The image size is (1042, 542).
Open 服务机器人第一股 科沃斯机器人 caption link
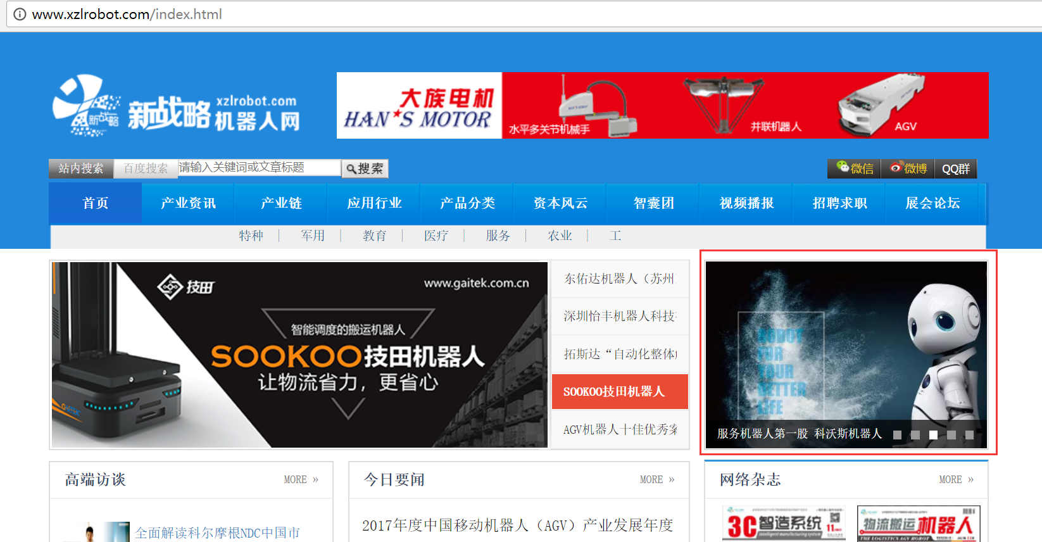click(x=799, y=434)
